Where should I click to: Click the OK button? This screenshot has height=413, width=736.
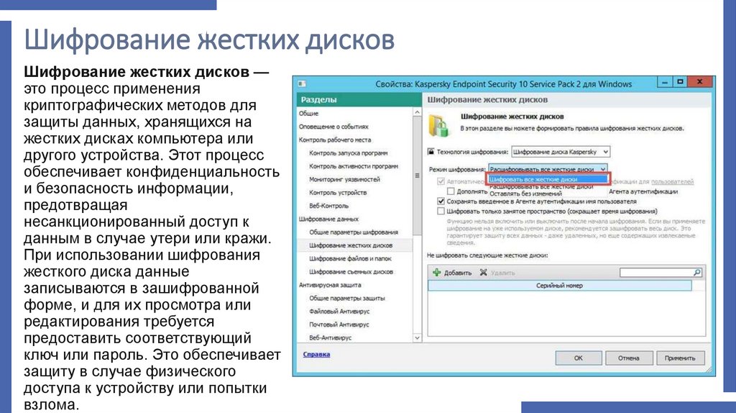[x=579, y=358]
